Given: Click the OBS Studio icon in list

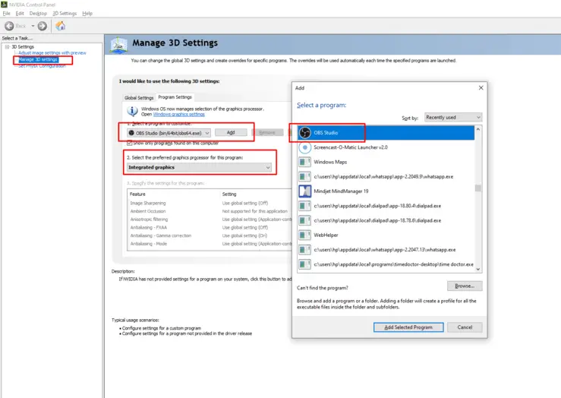Looking at the screenshot, I should coord(305,133).
